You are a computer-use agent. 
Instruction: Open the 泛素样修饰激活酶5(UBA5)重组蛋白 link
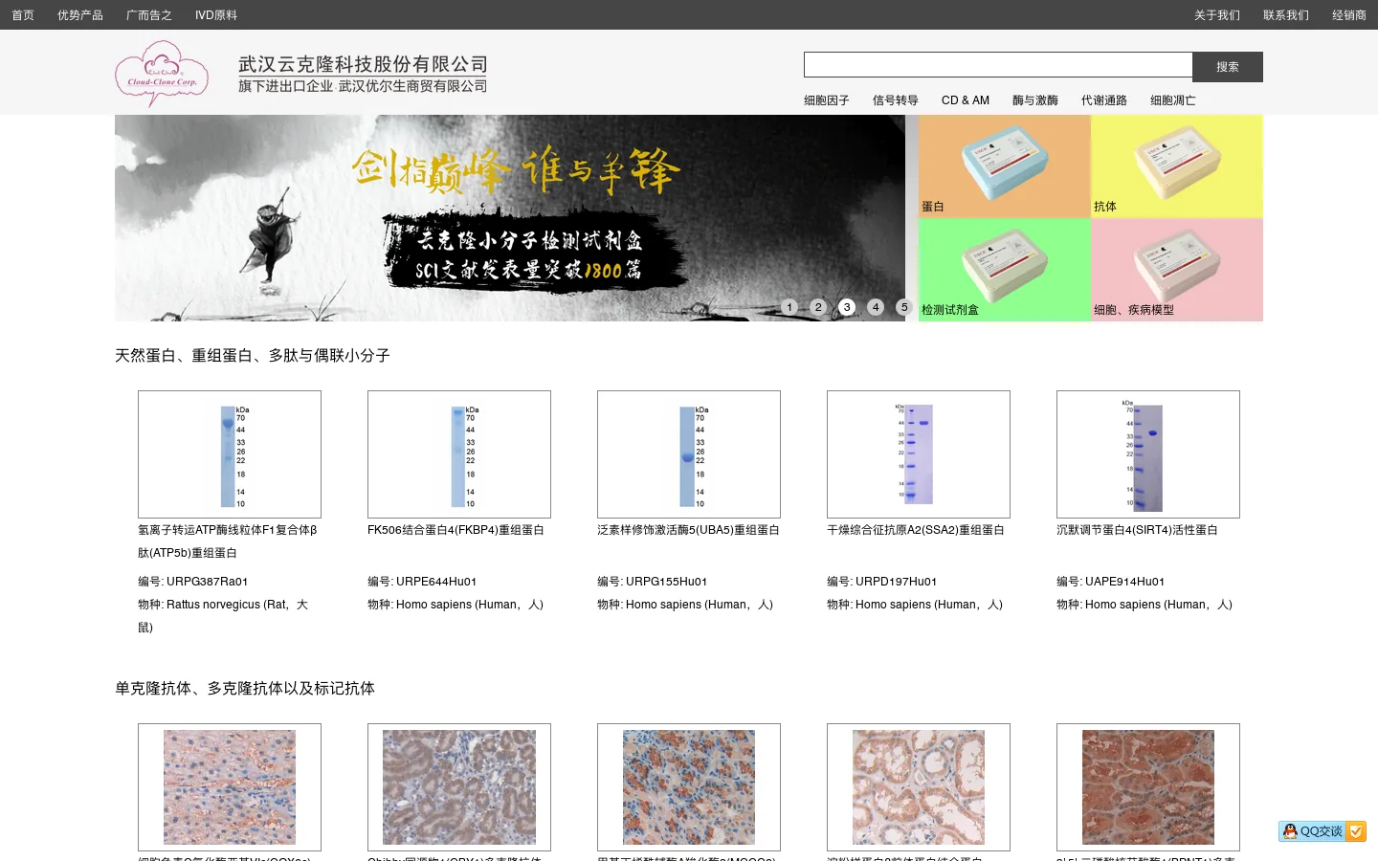[x=688, y=530]
